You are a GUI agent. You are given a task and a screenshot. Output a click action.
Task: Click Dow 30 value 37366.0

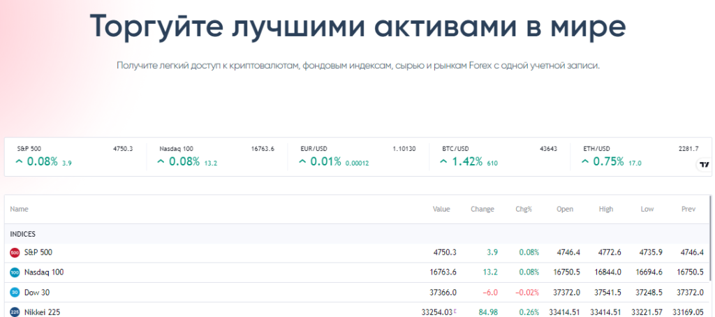click(x=443, y=293)
